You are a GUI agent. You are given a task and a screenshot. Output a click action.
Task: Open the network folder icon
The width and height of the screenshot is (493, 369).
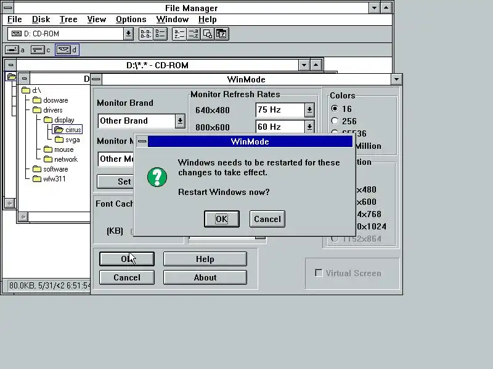tap(48, 159)
